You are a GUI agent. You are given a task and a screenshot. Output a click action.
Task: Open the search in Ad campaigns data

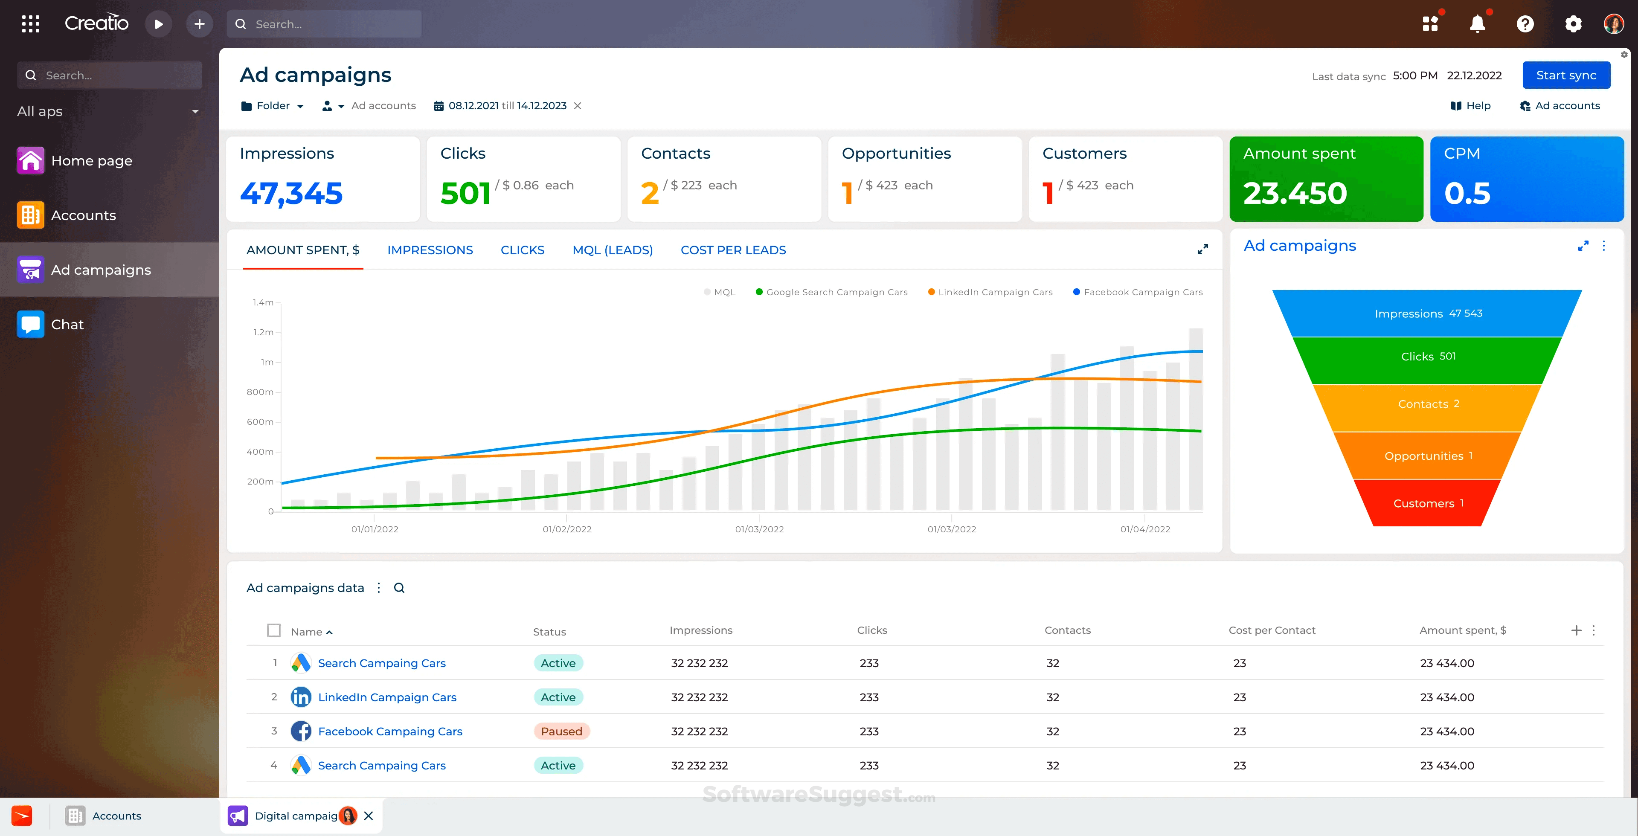coord(399,587)
